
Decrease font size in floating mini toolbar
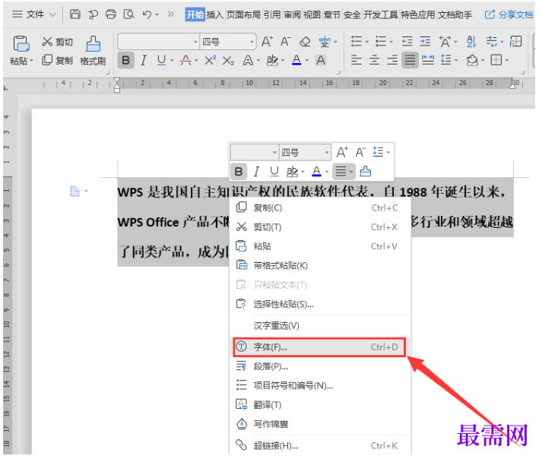[x=360, y=152]
